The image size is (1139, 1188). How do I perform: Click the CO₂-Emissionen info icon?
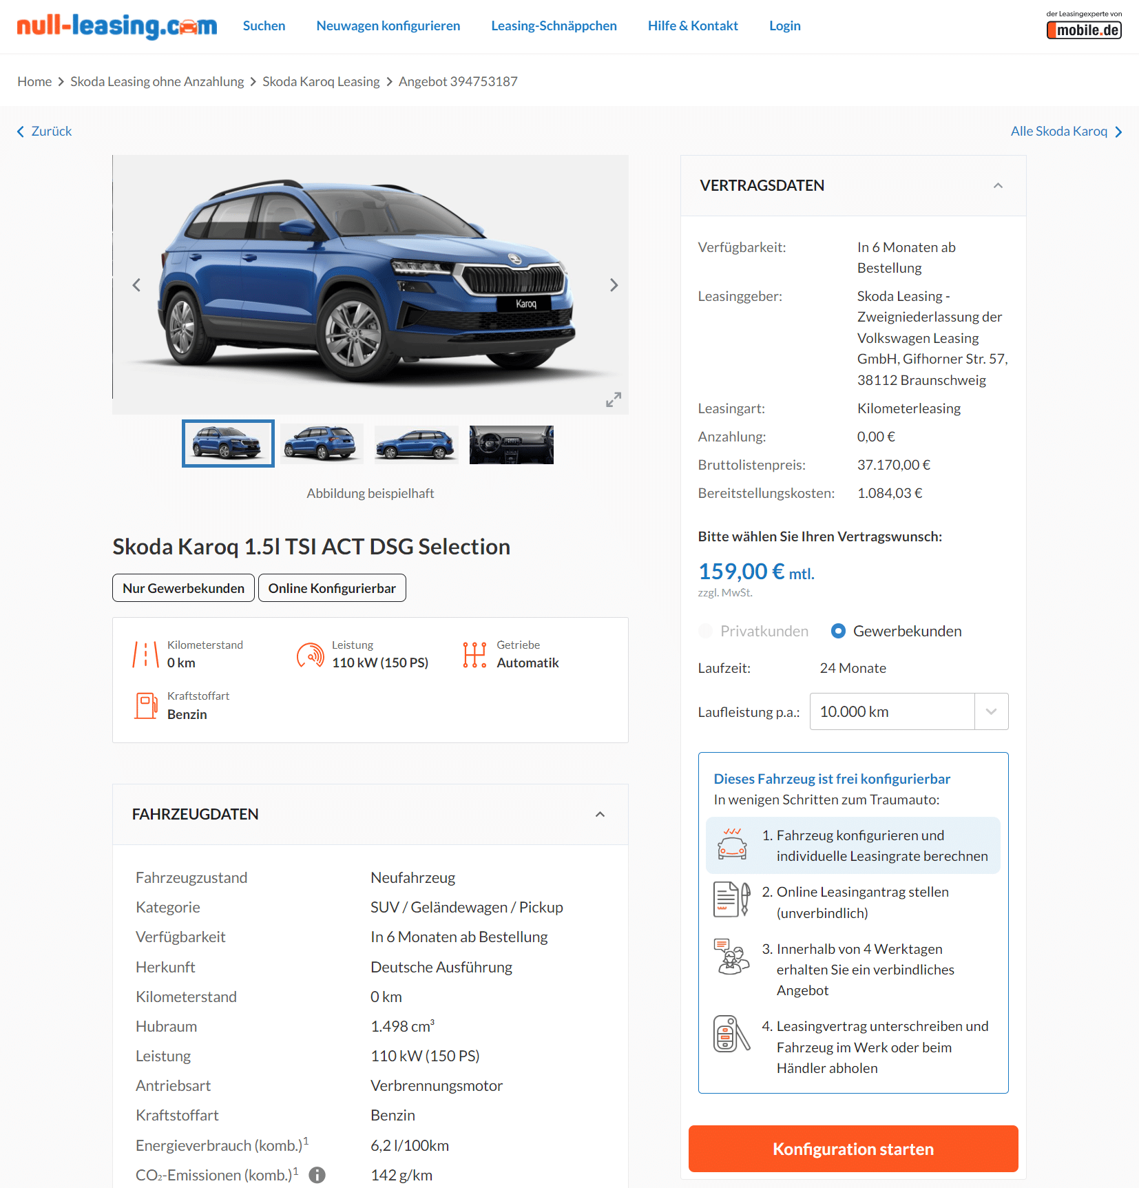(x=317, y=1175)
